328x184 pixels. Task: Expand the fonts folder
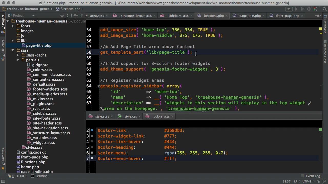coord(13,26)
